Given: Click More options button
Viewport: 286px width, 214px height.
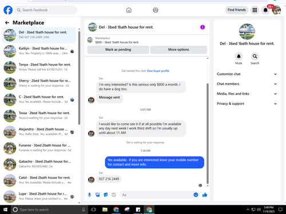Looking at the screenshot, I should [178, 50].
